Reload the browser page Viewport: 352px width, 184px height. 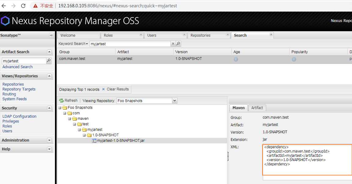23,6
